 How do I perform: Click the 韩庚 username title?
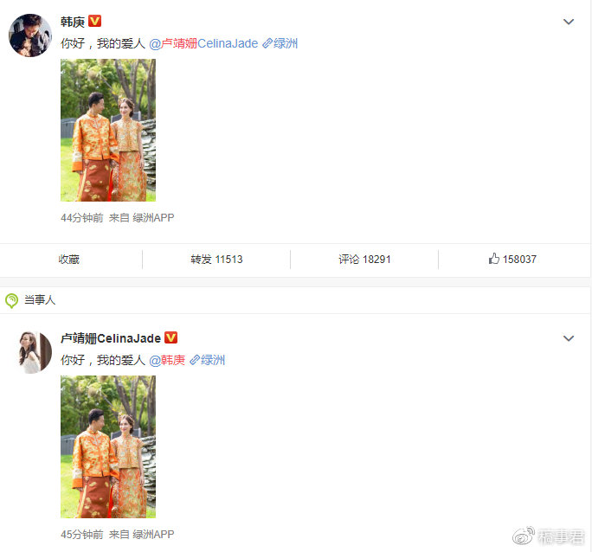73,22
